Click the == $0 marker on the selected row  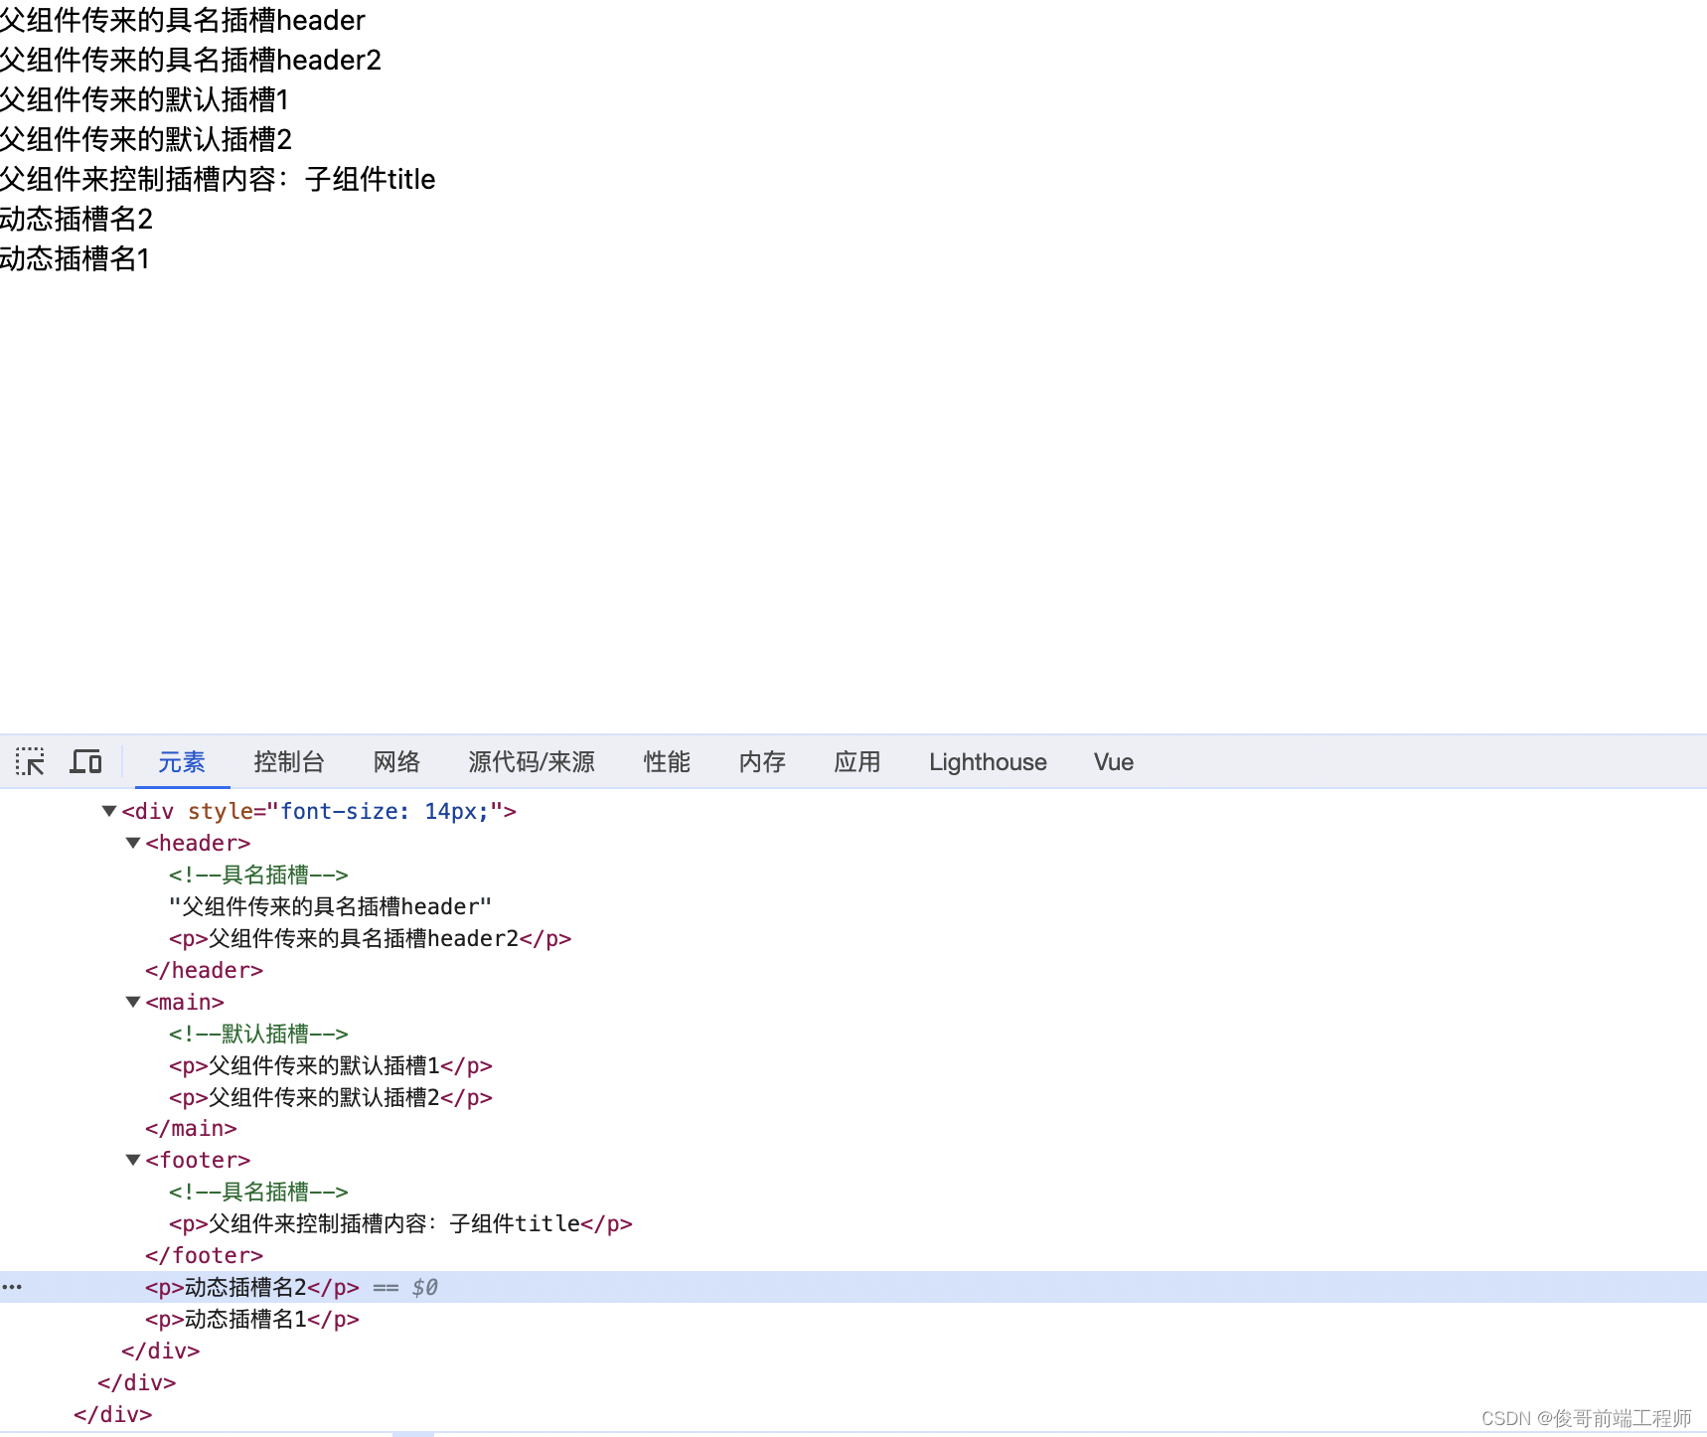pyautogui.click(x=405, y=1287)
